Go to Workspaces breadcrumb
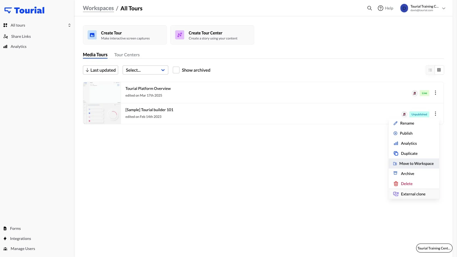The image size is (457, 257). tap(98, 8)
